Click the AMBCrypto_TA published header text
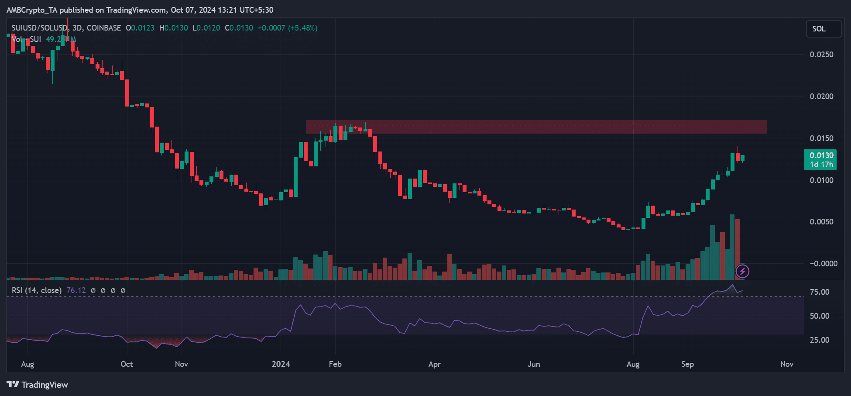Viewport: 851px width, 396px height. (x=140, y=10)
